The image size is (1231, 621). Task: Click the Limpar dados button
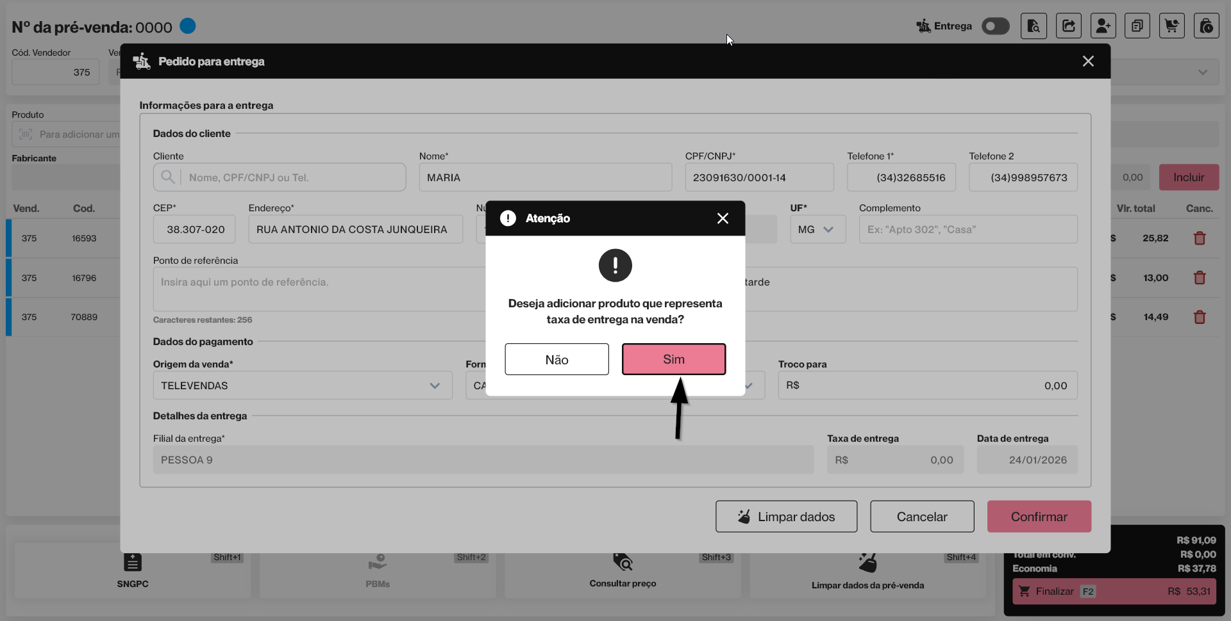[x=786, y=517]
